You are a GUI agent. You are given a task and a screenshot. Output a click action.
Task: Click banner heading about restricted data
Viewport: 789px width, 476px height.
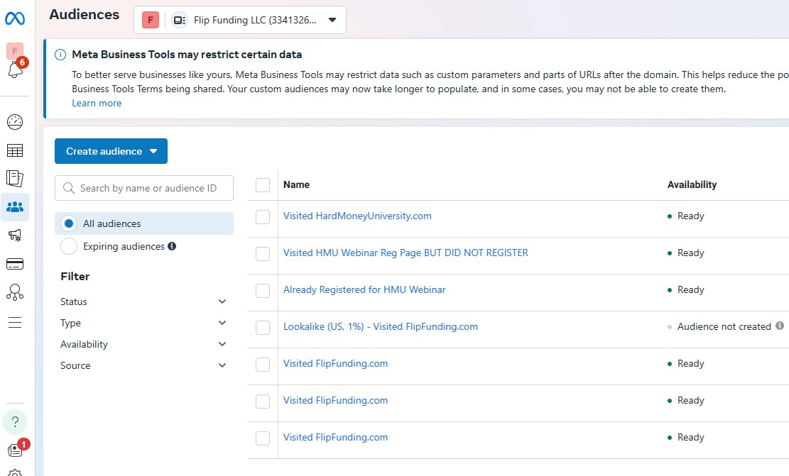click(187, 55)
